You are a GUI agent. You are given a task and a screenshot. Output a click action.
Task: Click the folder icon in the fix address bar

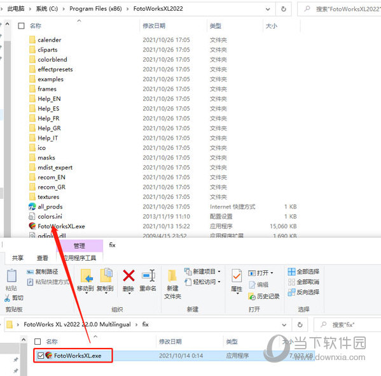click(10, 324)
